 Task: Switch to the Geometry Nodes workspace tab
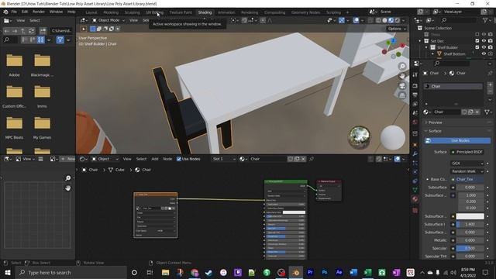click(305, 12)
